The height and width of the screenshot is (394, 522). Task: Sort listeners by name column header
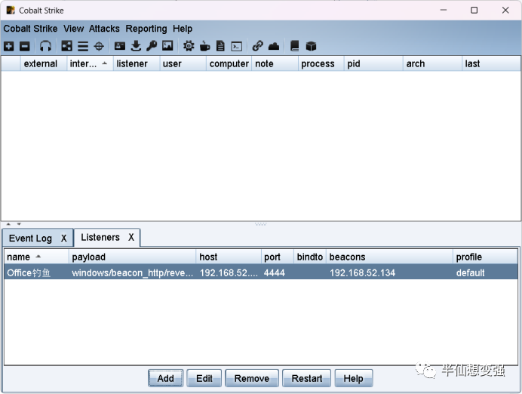pyautogui.click(x=36, y=257)
